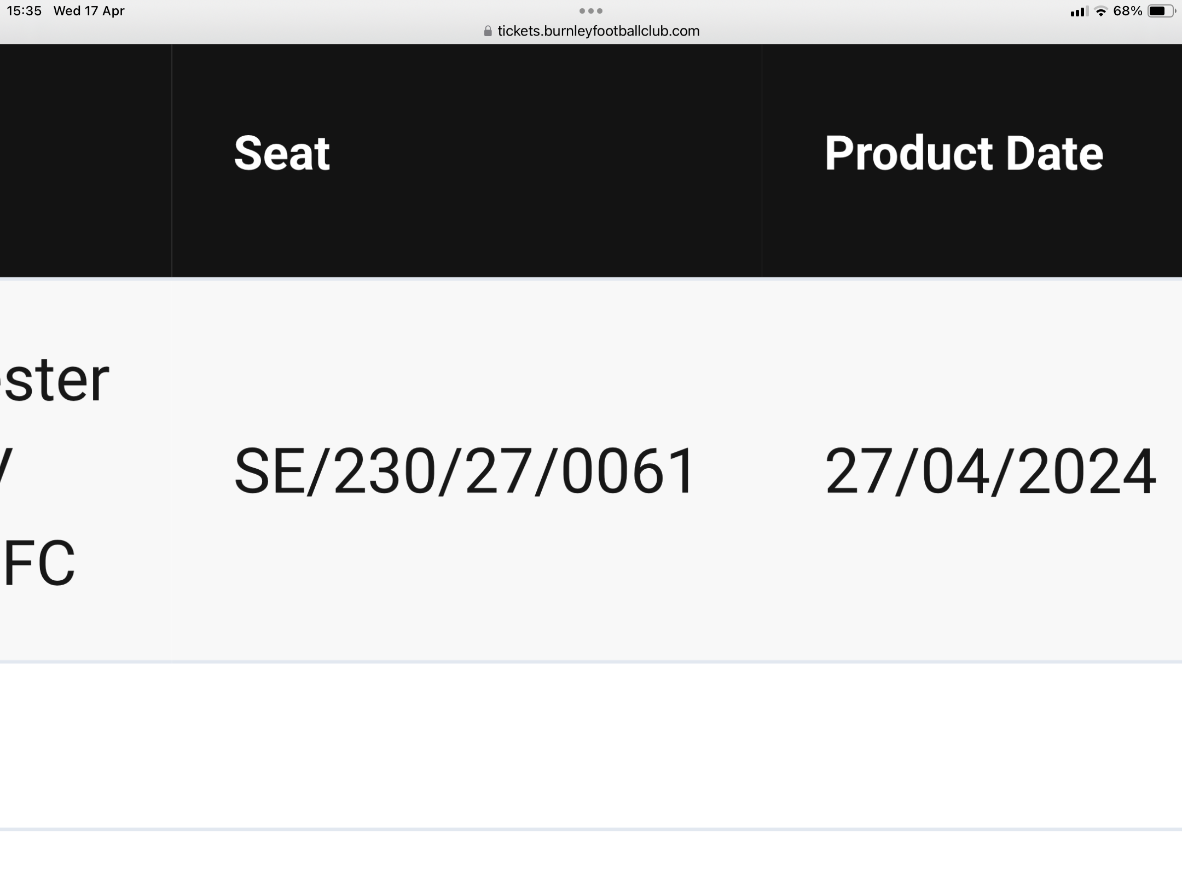Tap the Wed 17 Apr date

[x=89, y=11]
